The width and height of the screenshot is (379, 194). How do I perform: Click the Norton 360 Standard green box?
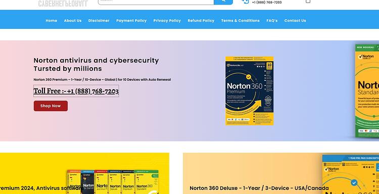367,90
